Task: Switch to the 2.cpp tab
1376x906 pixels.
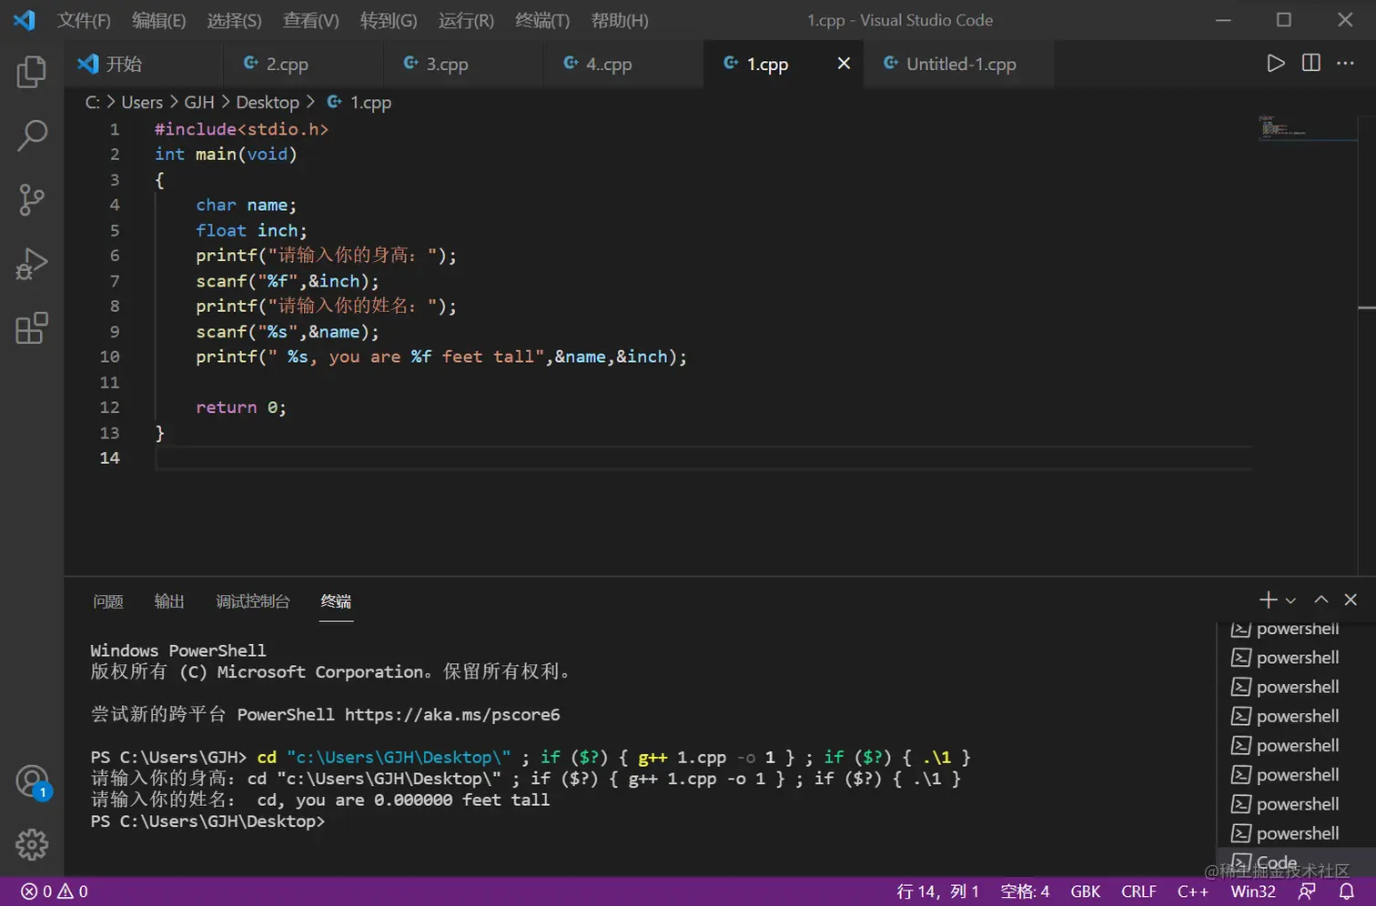Action: (x=303, y=64)
